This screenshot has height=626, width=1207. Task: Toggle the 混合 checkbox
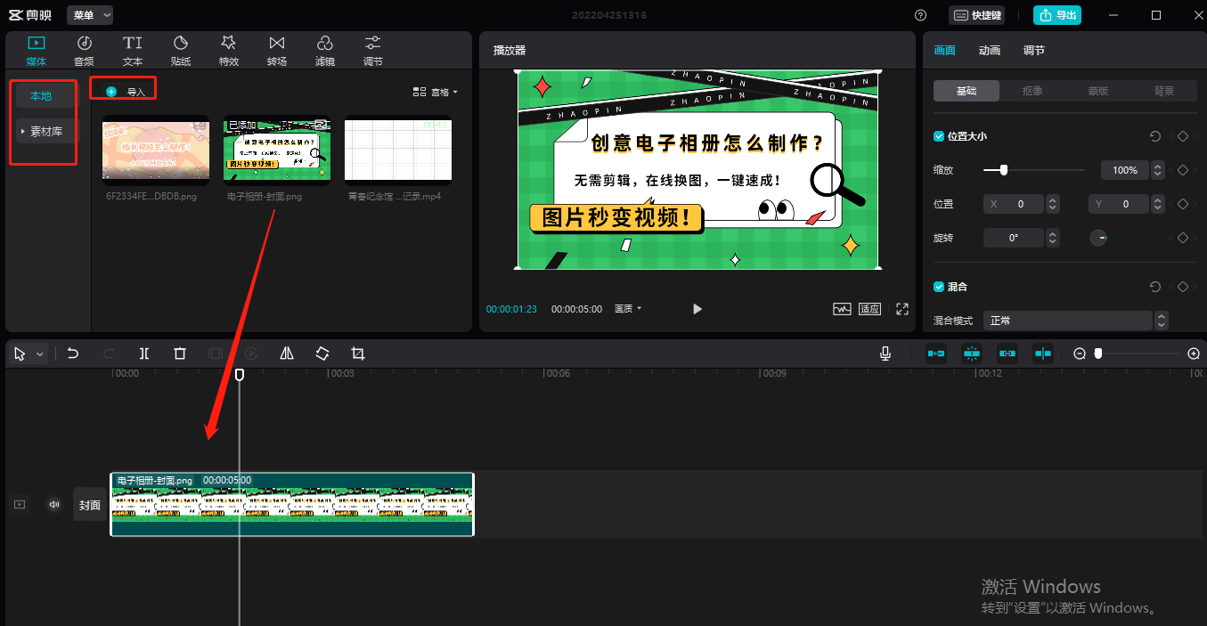(938, 287)
